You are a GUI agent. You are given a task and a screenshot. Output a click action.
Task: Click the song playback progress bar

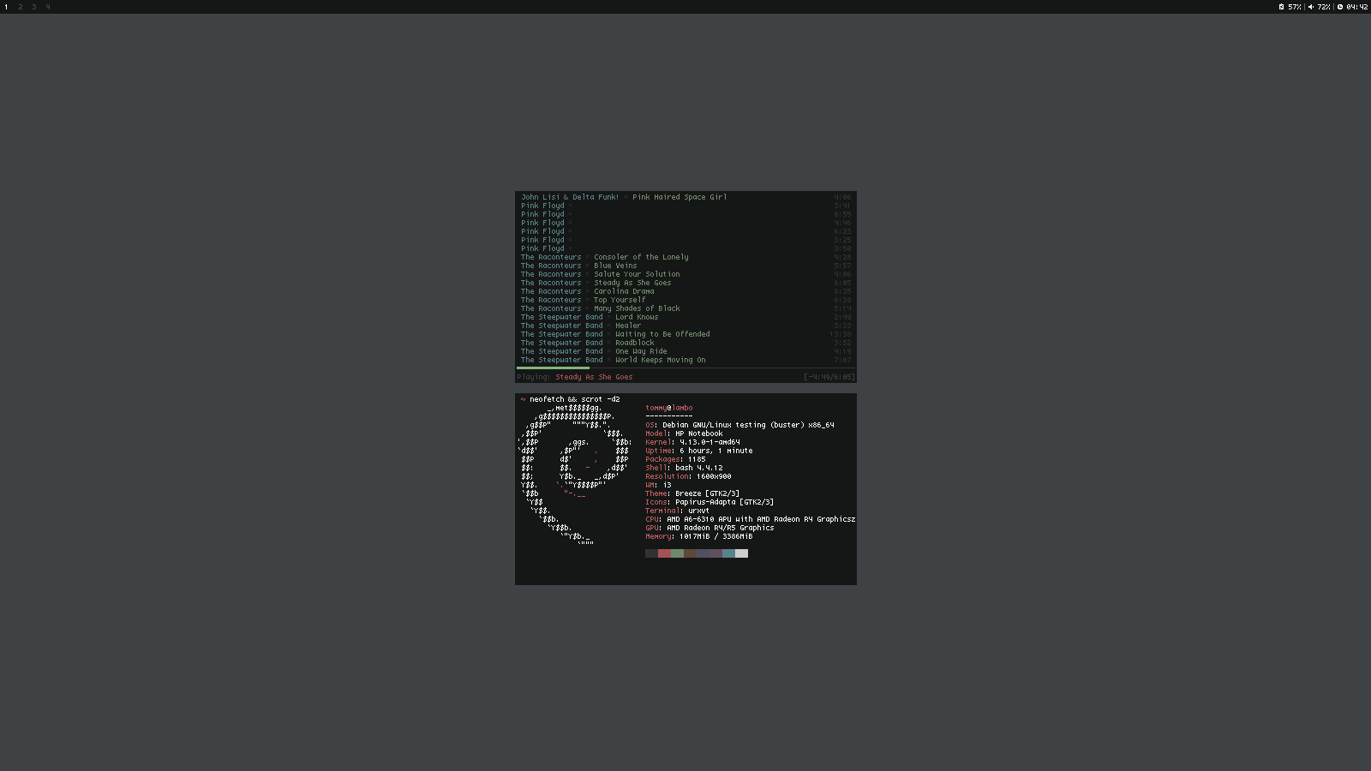(x=685, y=368)
